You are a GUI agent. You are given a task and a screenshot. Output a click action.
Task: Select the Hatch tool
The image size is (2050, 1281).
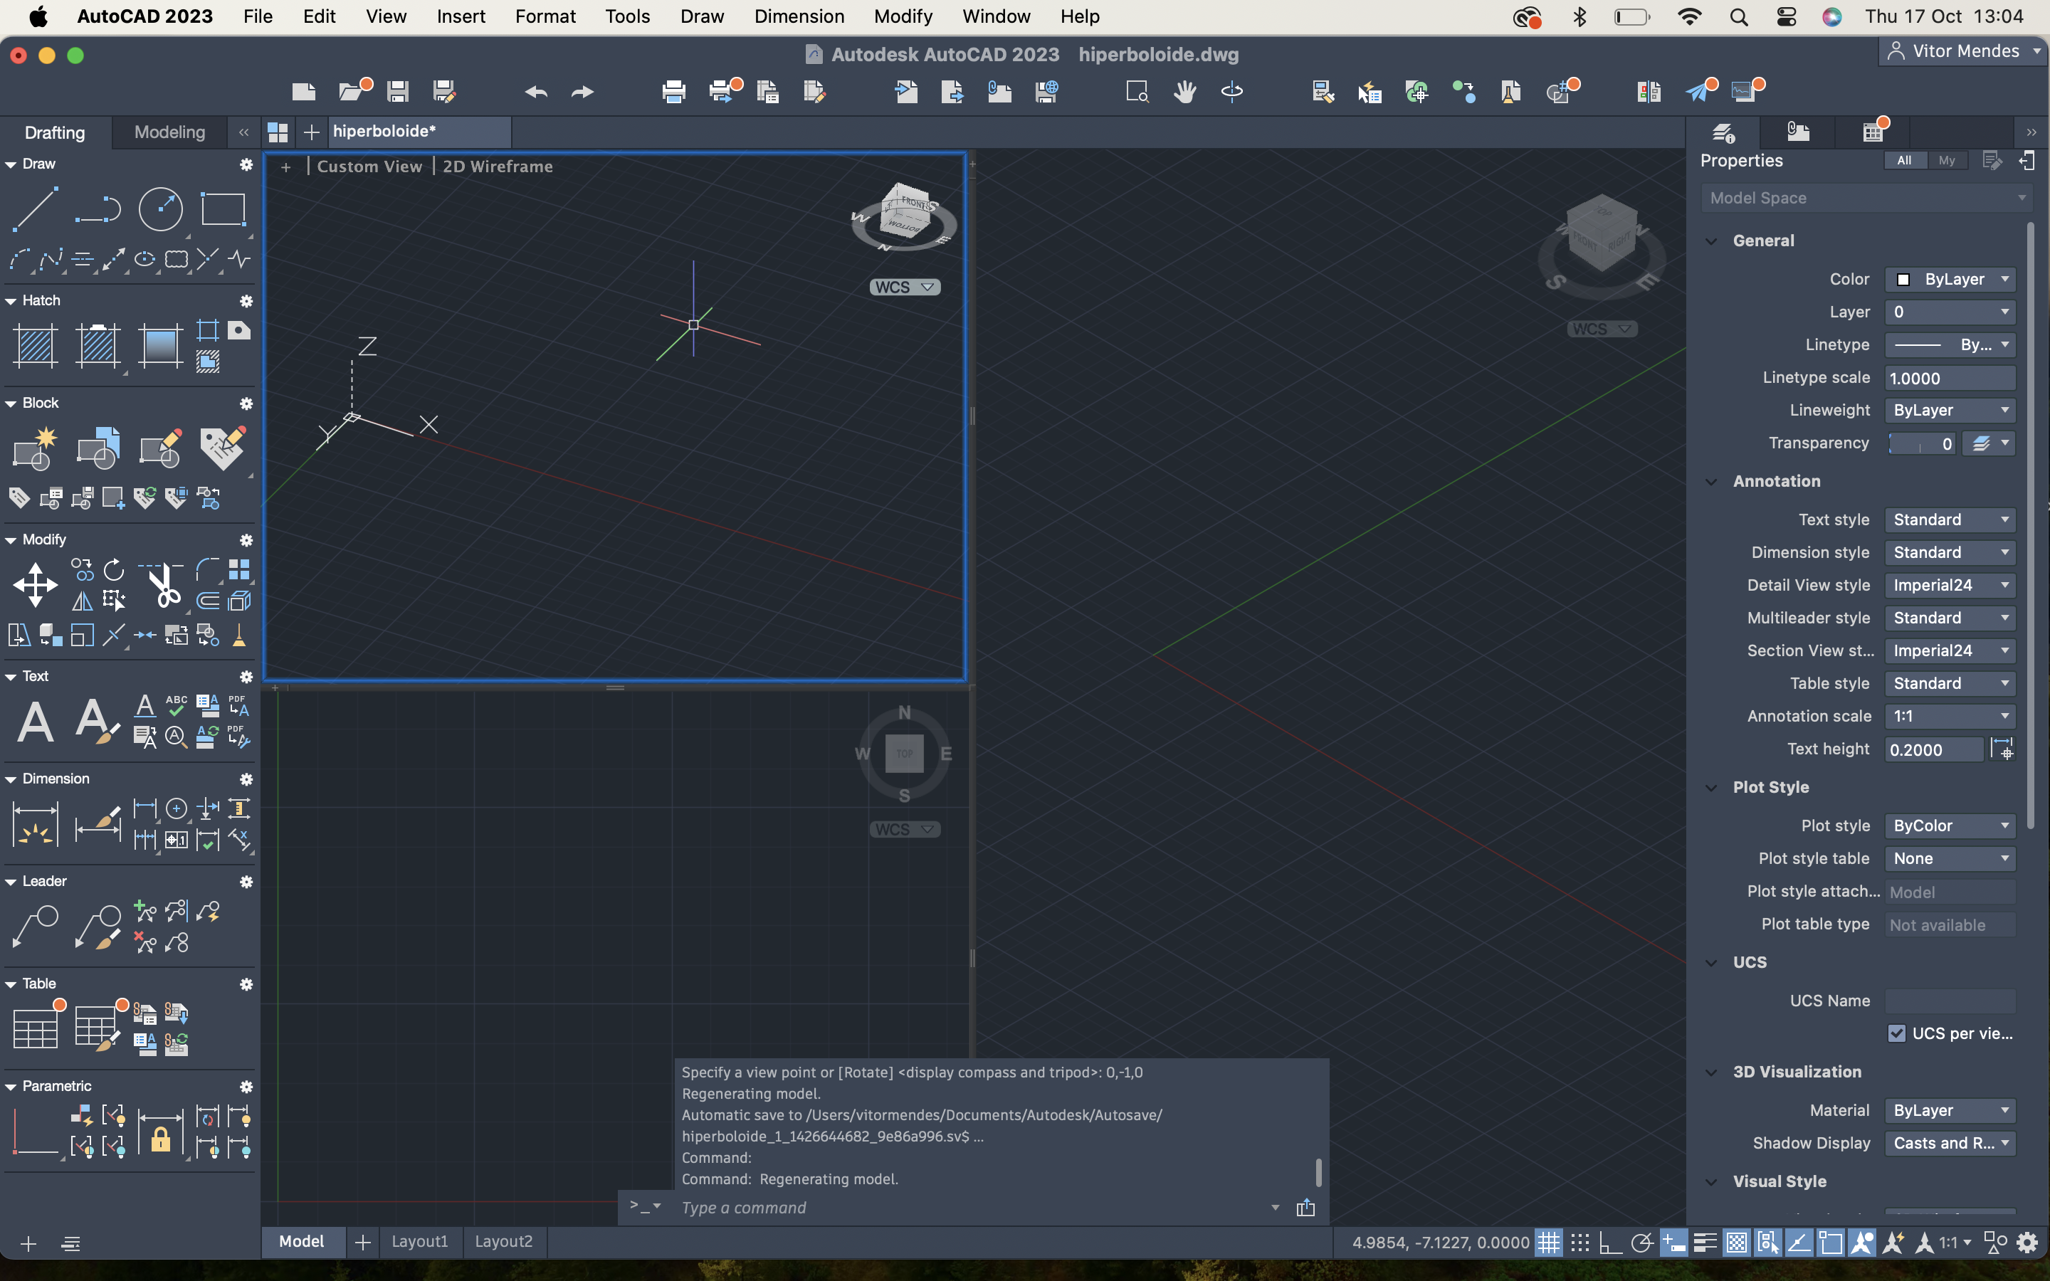(35, 346)
